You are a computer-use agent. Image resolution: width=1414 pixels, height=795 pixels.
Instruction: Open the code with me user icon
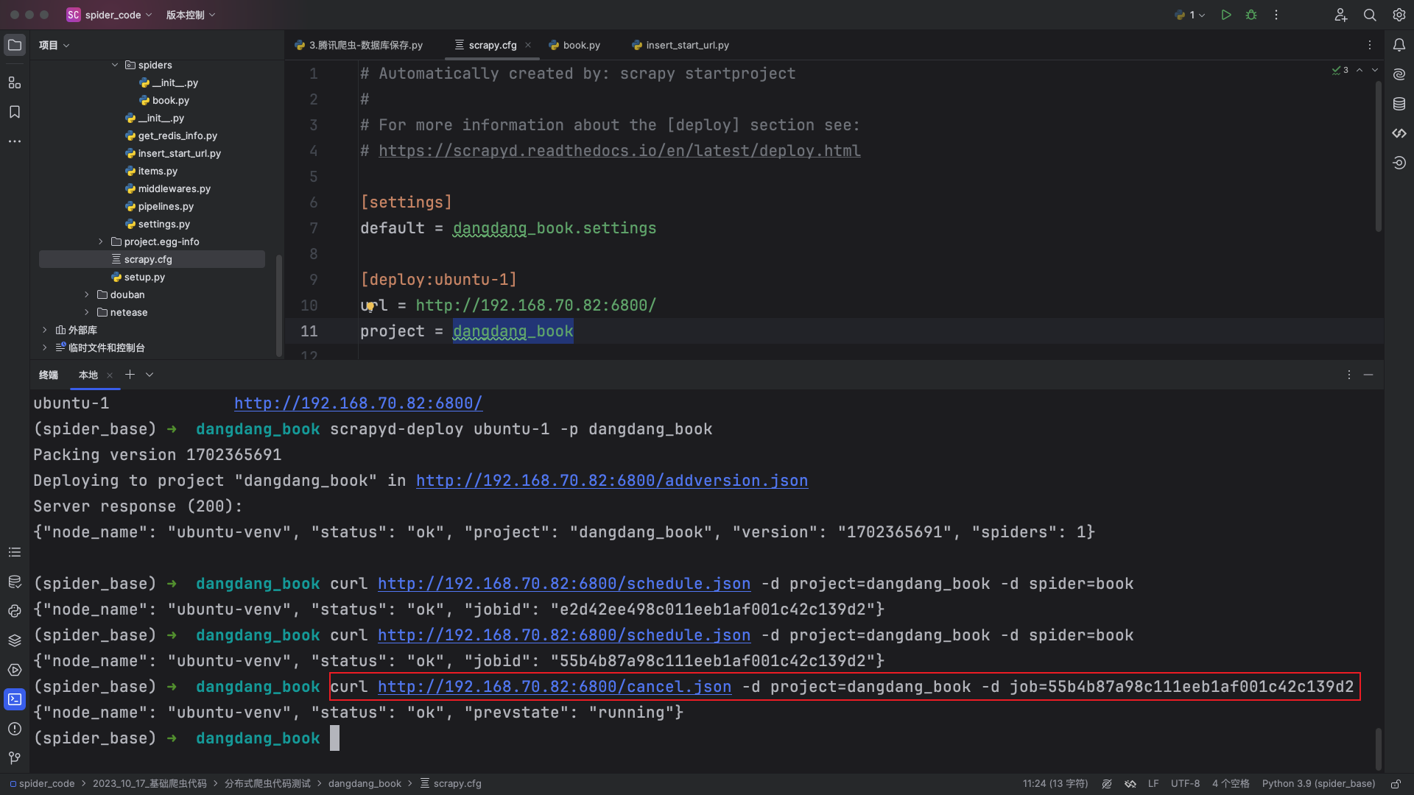[1341, 15]
